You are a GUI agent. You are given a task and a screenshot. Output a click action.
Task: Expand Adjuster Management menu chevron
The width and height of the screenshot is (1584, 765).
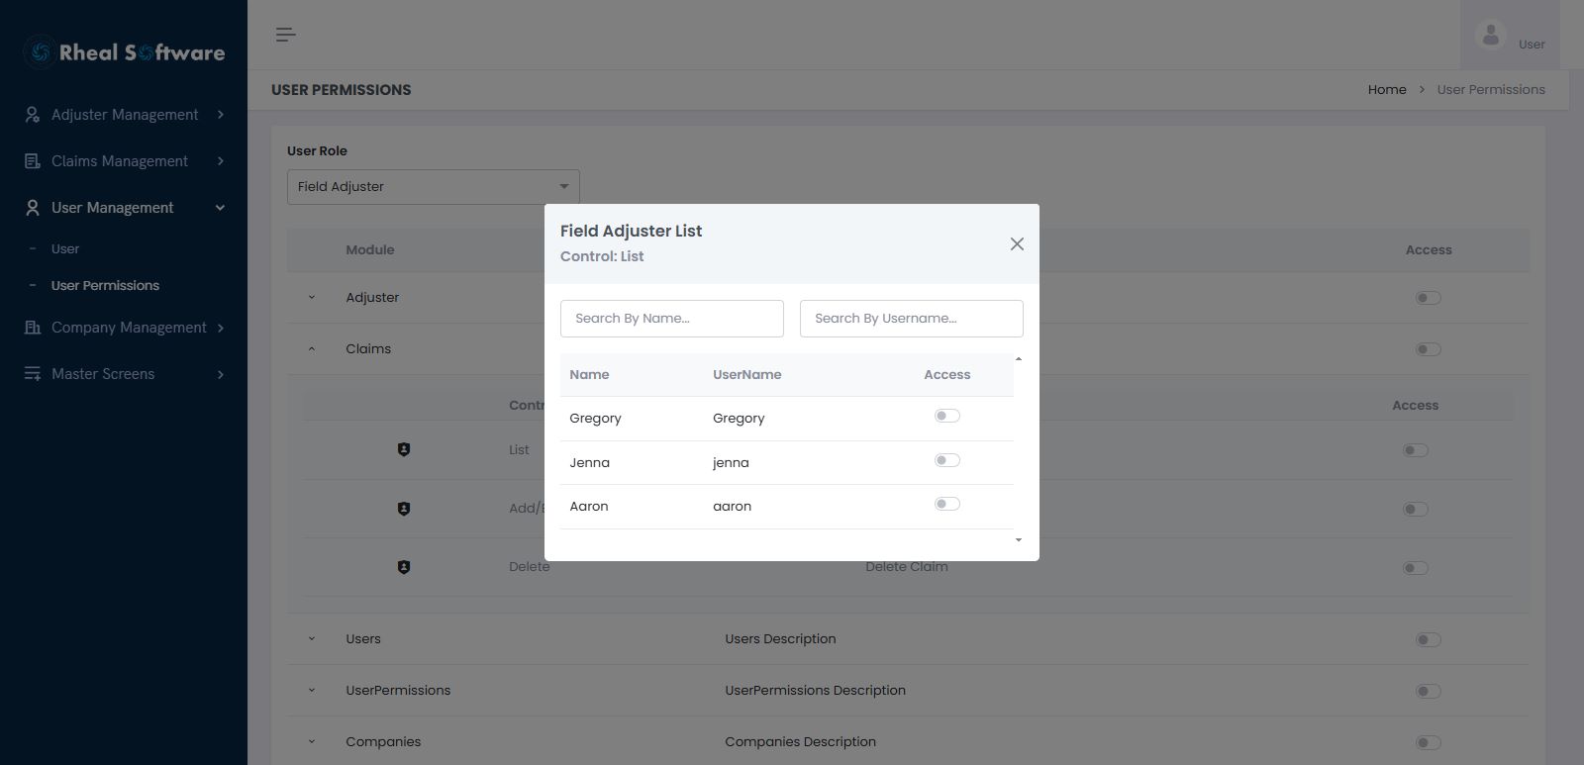[220, 115]
